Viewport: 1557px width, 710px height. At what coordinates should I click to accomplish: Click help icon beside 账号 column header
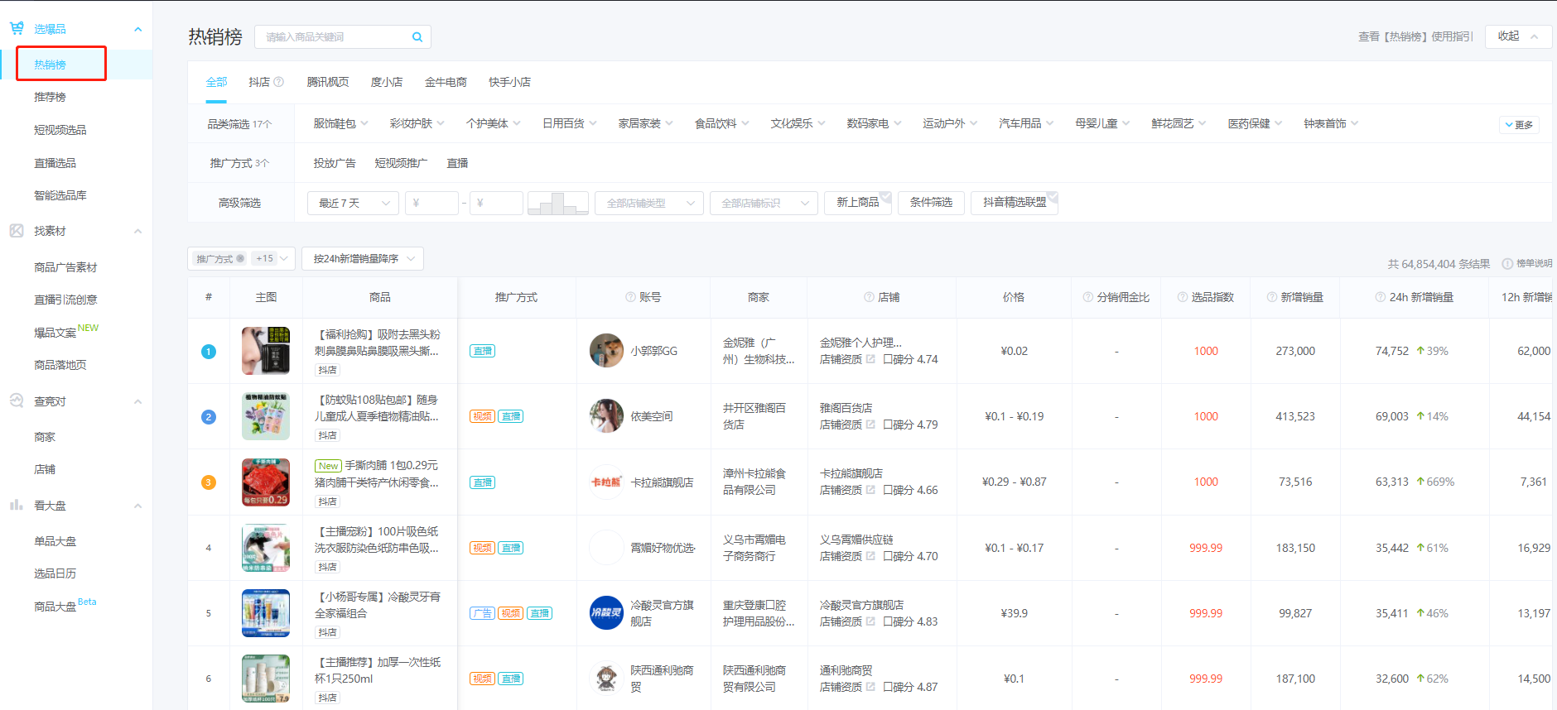[x=631, y=297]
